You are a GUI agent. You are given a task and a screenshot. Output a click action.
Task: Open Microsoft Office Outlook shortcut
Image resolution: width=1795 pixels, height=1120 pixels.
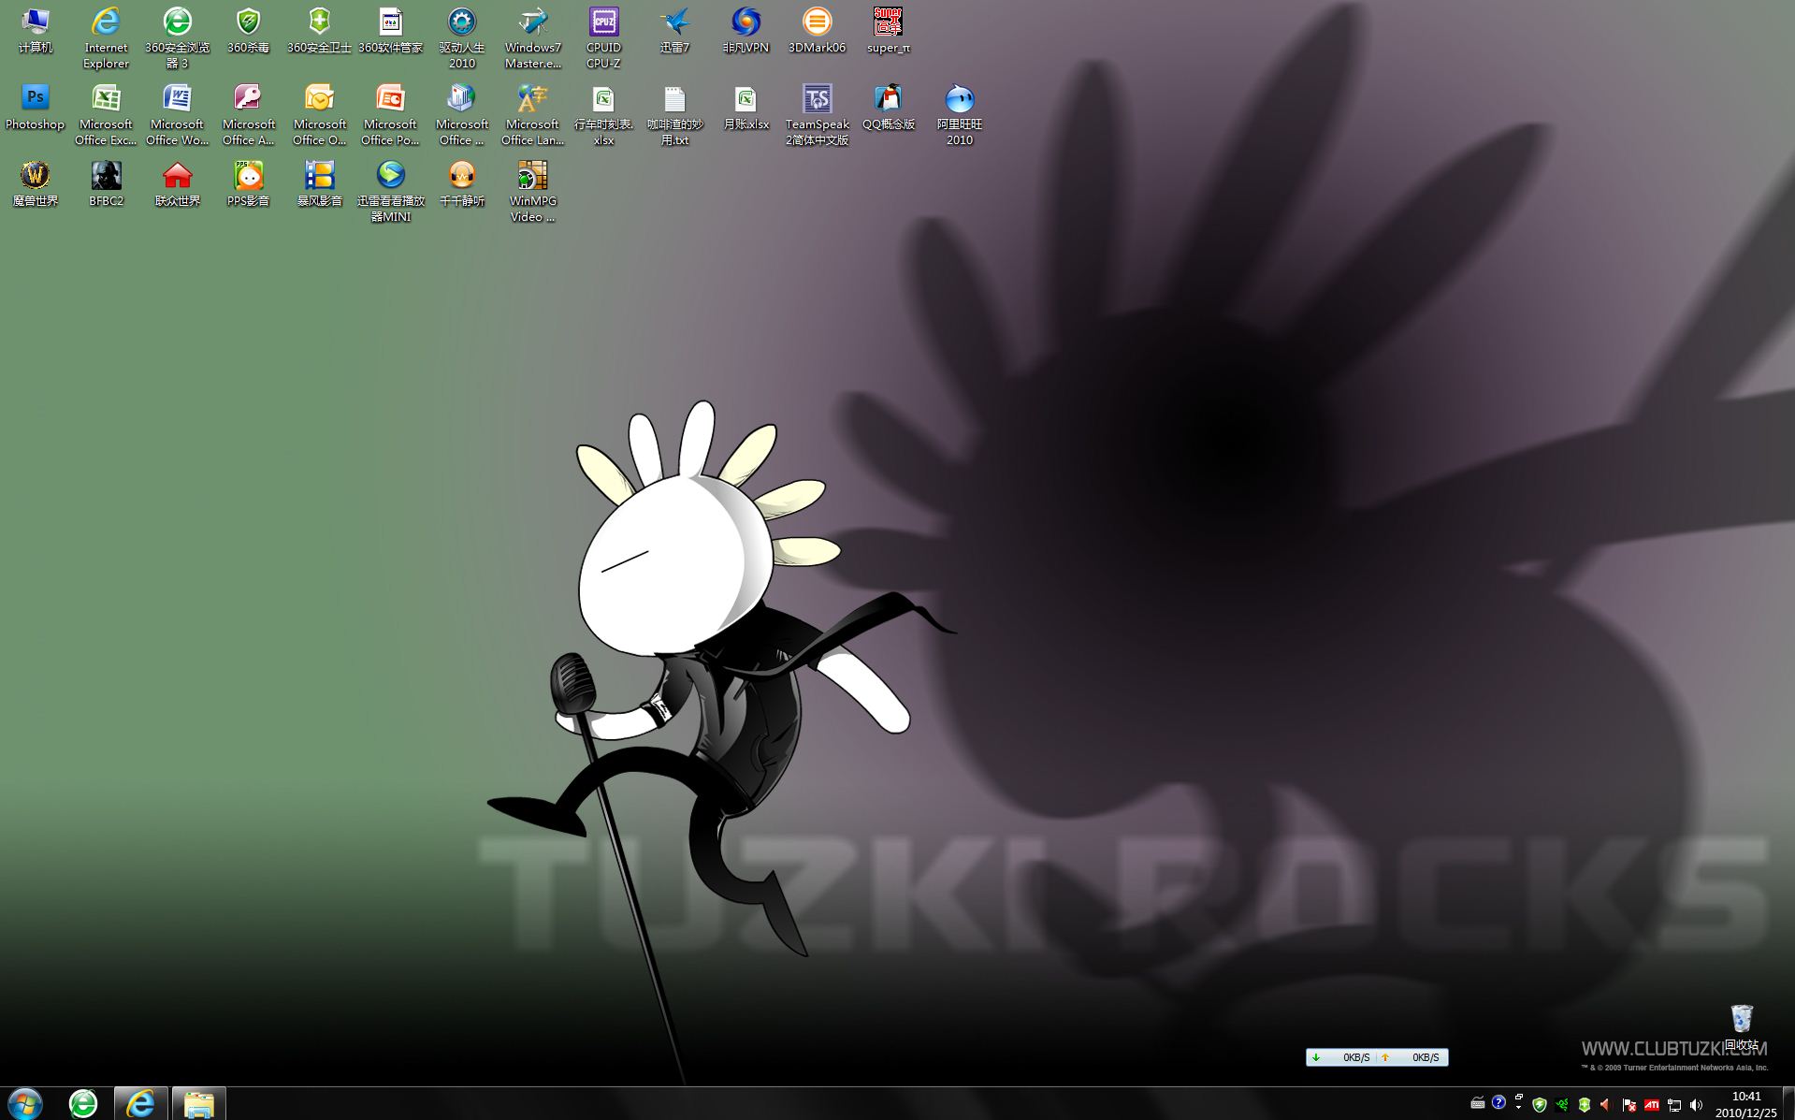319,115
